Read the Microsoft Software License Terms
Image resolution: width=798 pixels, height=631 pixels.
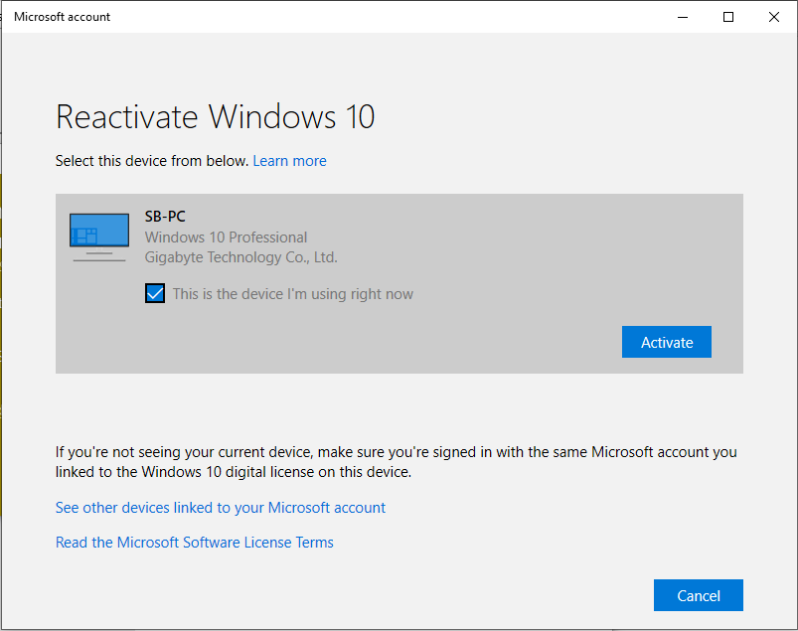tap(195, 543)
